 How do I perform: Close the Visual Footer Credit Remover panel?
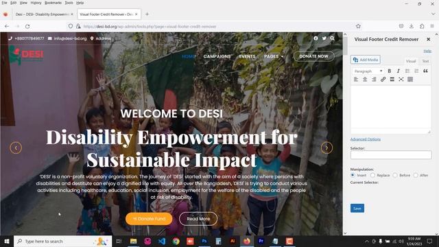pyautogui.click(x=428, y=40)
